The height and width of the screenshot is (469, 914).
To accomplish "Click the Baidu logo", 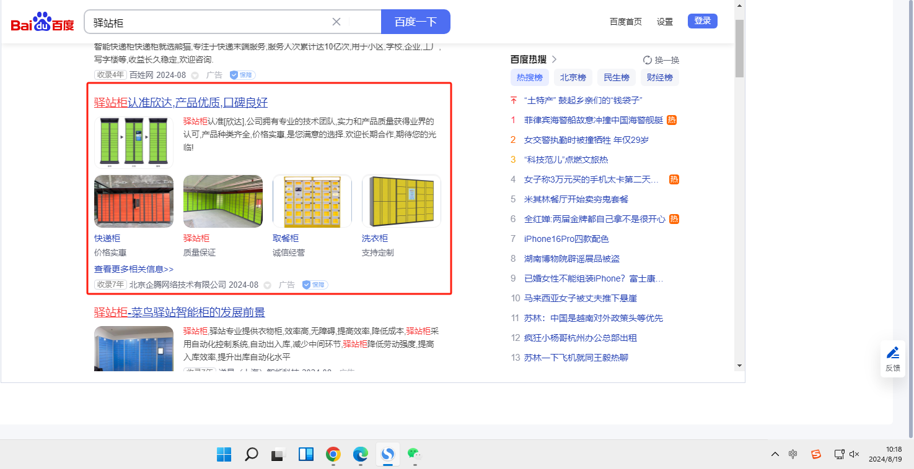I will coord(42,22).
